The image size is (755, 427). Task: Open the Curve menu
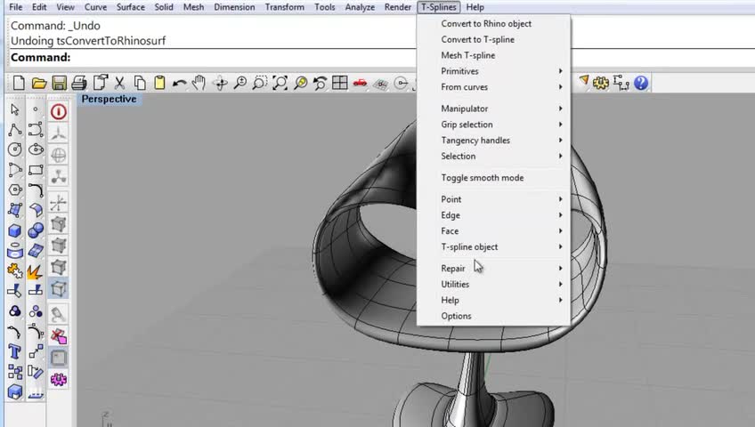[x=95, y=7]
